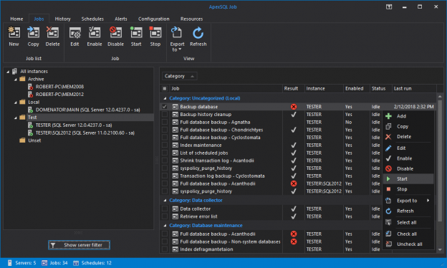Click the Copy job ribbon icon
This screenshot has width=447, height=268.
coord(33,32)
